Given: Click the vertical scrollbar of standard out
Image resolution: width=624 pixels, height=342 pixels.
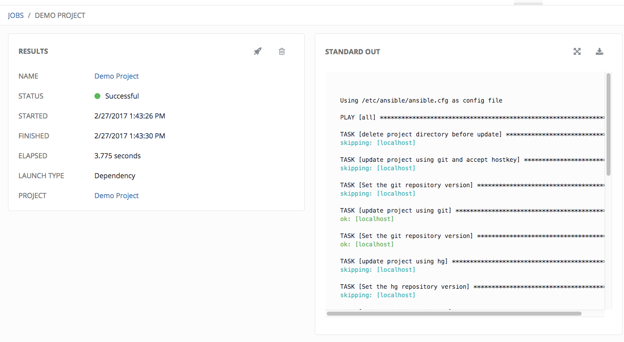Looking at the screenshot, I should tap(609, 124).
